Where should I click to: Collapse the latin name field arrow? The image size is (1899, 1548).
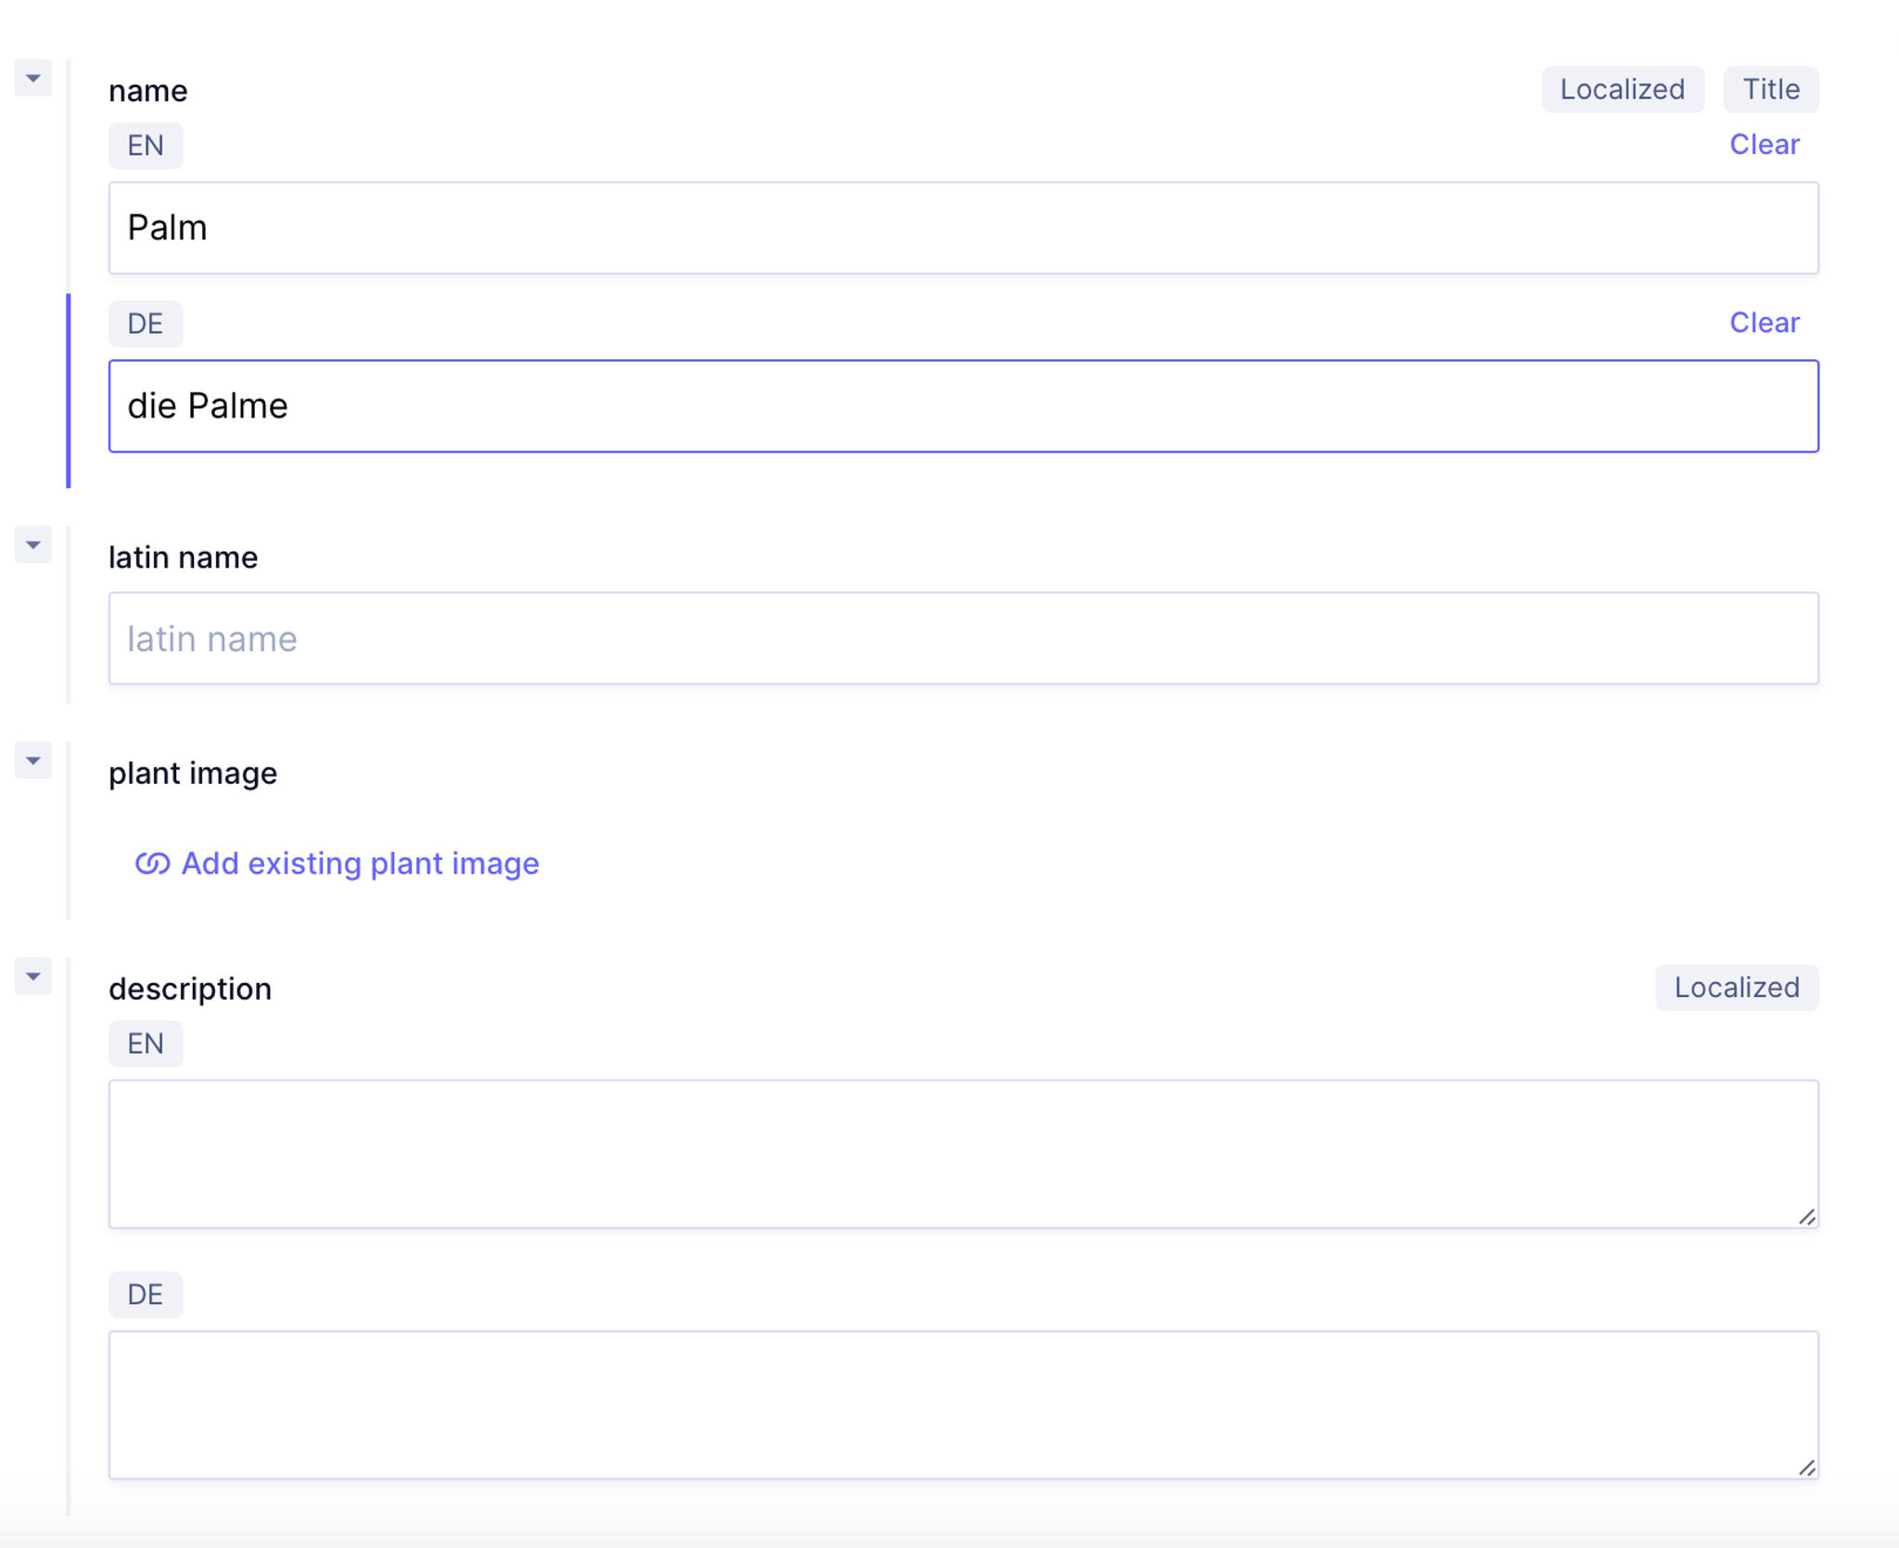33,545
